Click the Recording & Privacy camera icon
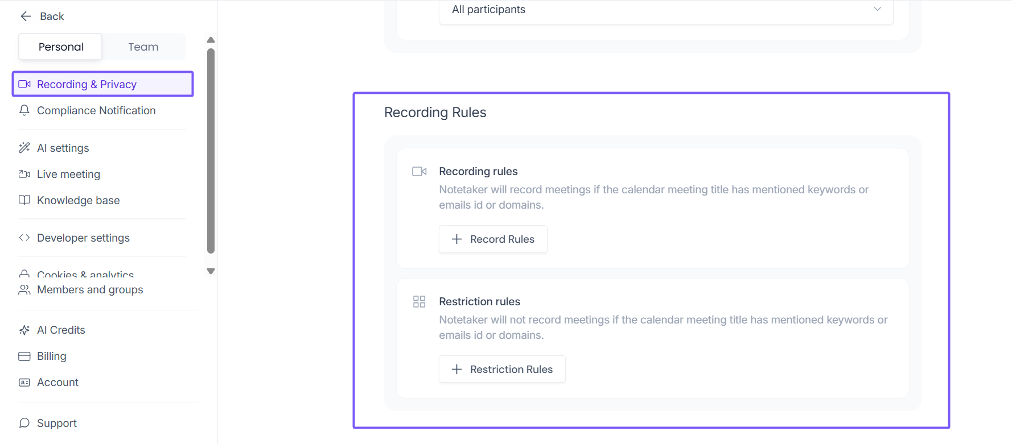 pyautogui.click(x=24, y=84)
